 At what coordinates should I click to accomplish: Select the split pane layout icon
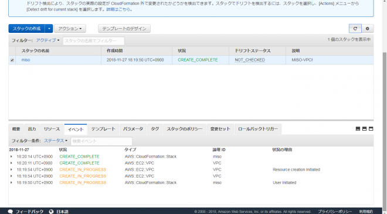[x=364, y=129]
